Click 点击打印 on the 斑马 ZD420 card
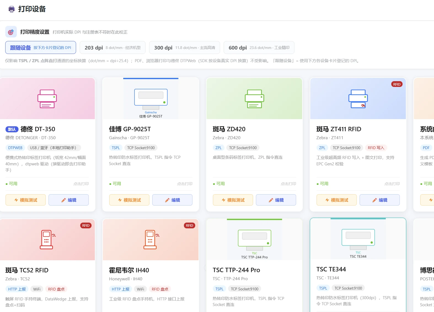 [288, 184]
